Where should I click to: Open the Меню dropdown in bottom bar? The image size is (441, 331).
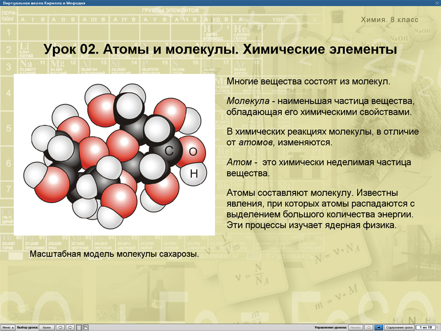coord(8,328)
